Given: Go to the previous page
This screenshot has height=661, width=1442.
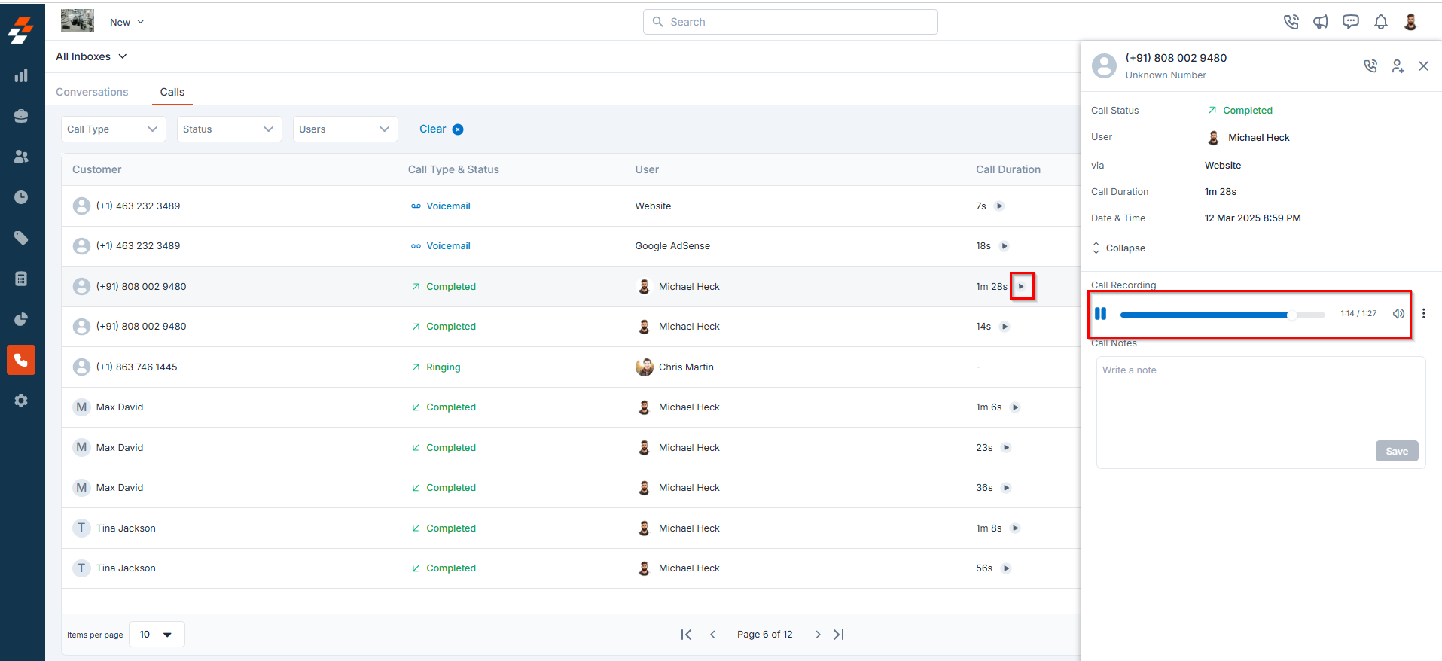Looking at the screenshot, I should click(x=712, y=635).
